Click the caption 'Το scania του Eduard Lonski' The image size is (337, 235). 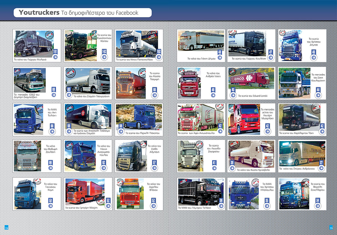[253, 96]
